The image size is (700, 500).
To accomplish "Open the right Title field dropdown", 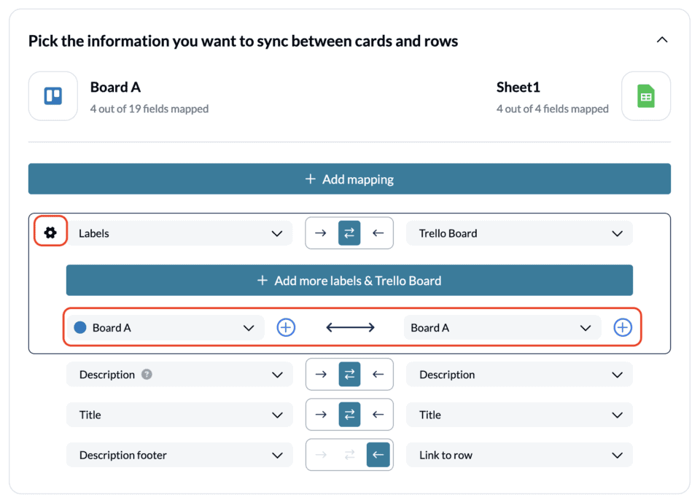I will pyautogui.click(x=520, y=415).
